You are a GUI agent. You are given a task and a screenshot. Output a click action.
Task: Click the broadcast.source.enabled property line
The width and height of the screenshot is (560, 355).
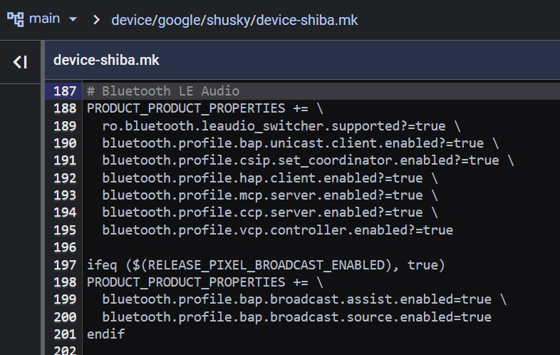pos(296,317)
